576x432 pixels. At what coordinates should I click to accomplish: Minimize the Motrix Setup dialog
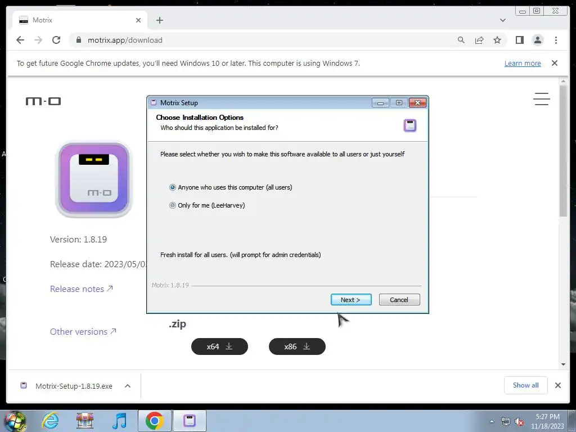pyautogui.click(x=380, y=103)
